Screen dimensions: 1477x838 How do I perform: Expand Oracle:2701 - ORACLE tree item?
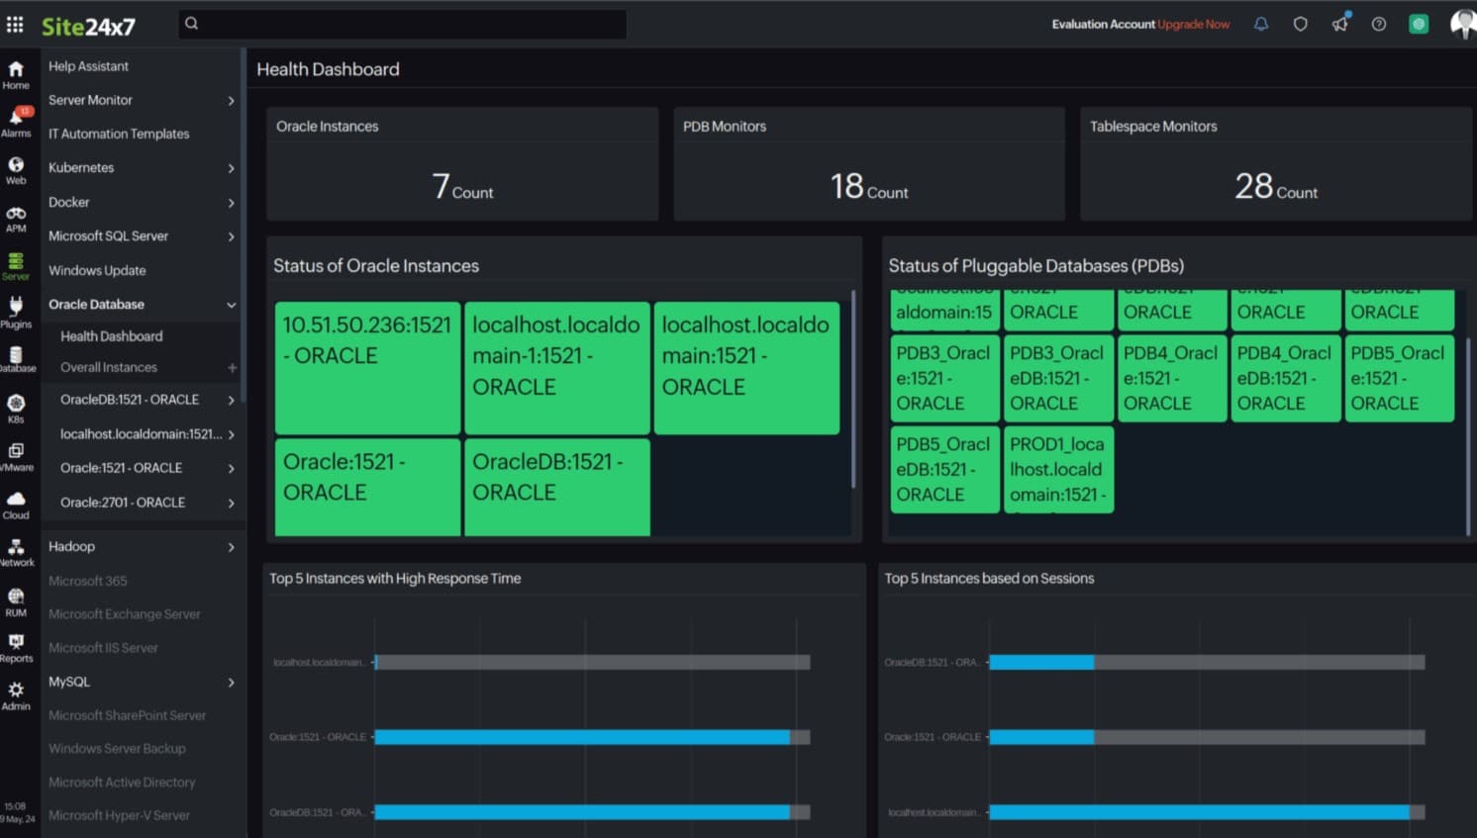coord(231,503)
